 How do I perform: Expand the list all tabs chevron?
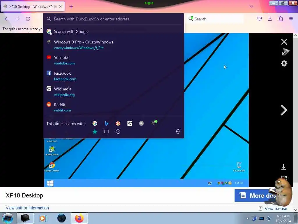251,6
